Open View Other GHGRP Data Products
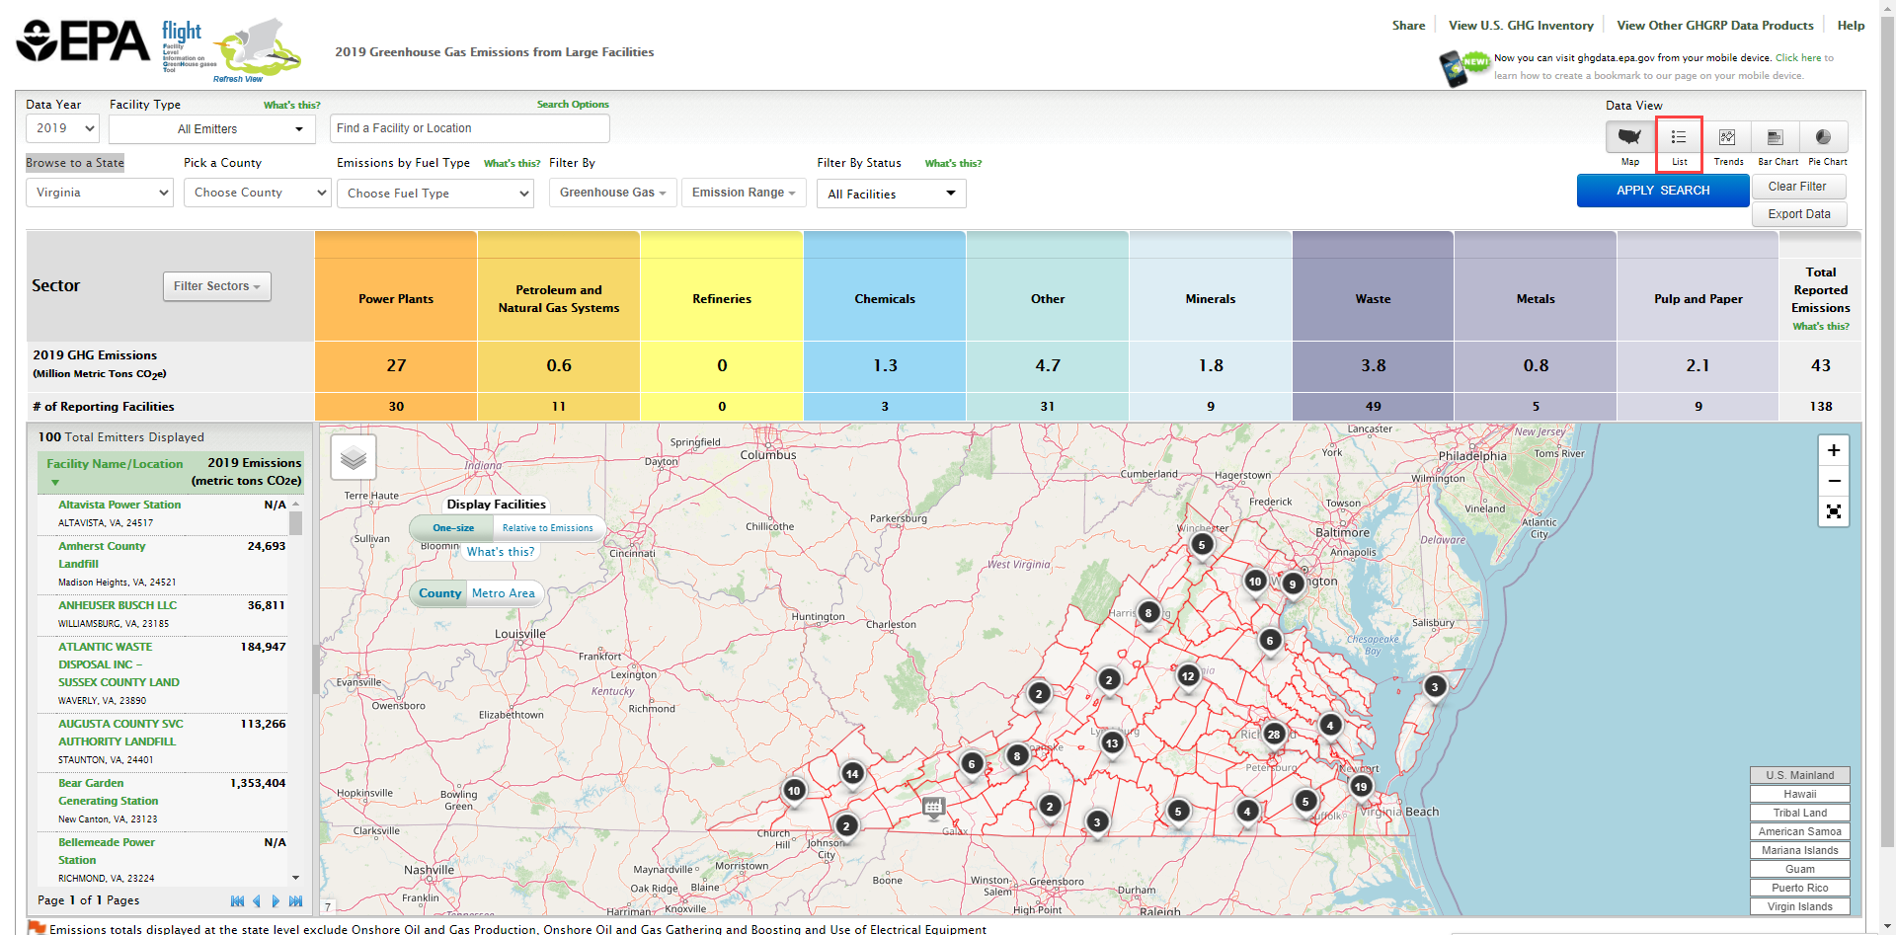The height and width of the screenshot is (935, 1896). tap(1715, 26)
